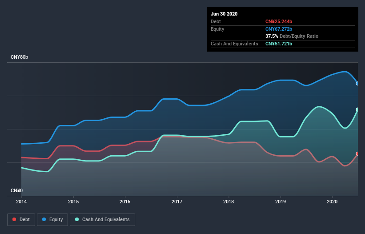Click the CN¥67.272b equity value
Screen dimensions: 365x234
pos(279,29)
